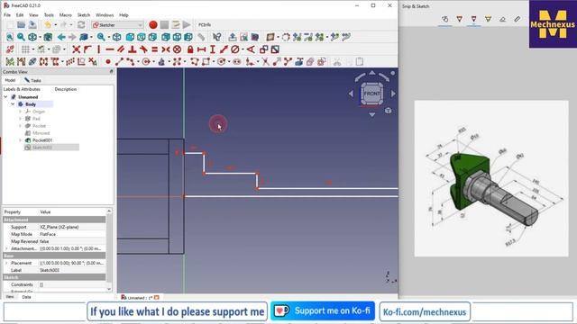The image size is (577, 324).
Task: Expand the Origin tree node
Action: pyautogui.click(x=20, y=112)
